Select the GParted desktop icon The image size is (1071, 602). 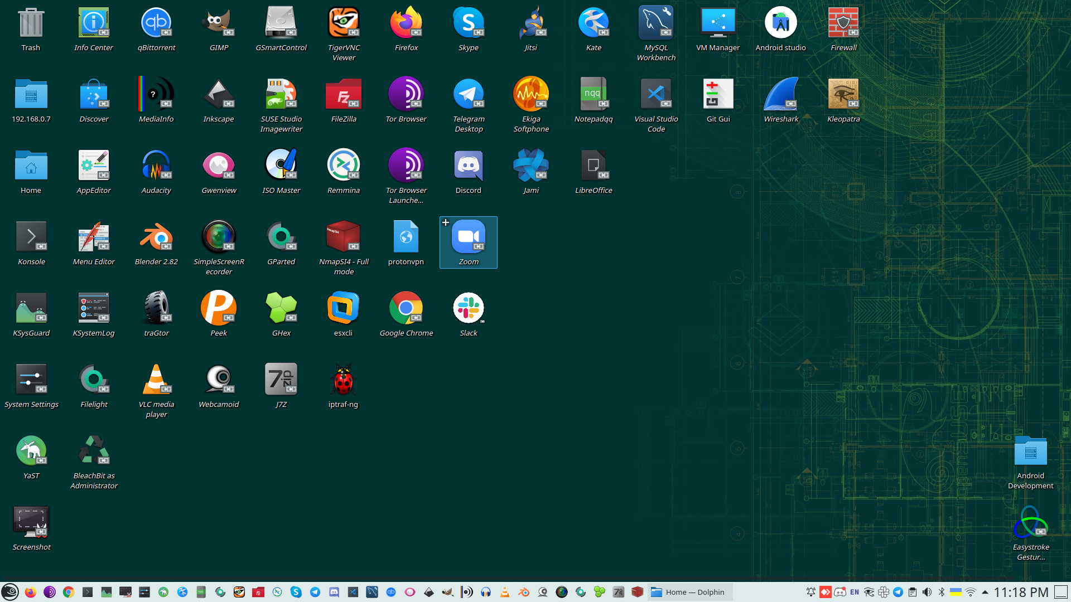(281, 237)
